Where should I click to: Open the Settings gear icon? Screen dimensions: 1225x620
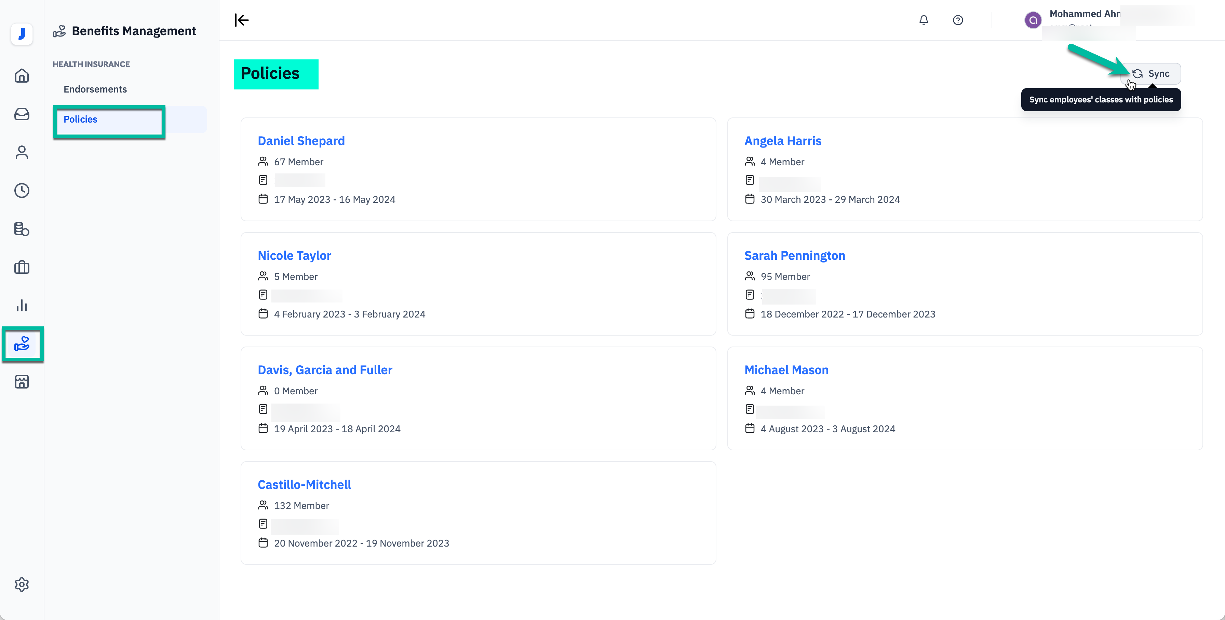22,584
